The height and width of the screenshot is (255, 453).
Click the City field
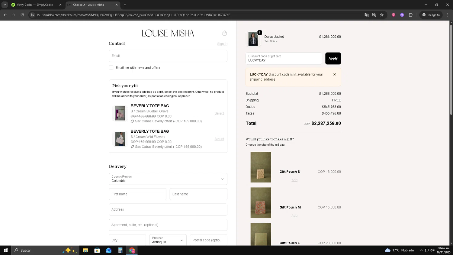127,240
